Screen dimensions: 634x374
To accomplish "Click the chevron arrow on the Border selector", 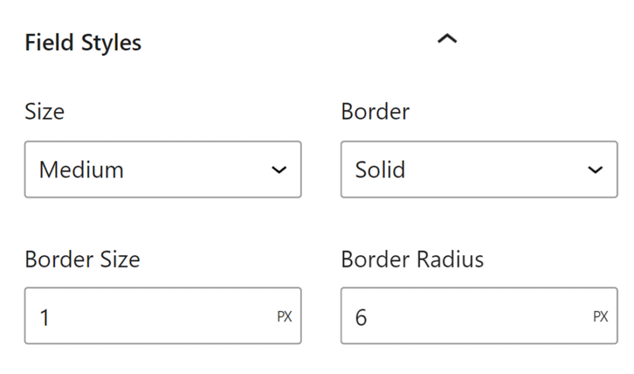I will 596,169.
